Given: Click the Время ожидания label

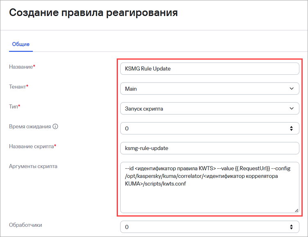Looking at the screenshot, I should pos(30,127).
